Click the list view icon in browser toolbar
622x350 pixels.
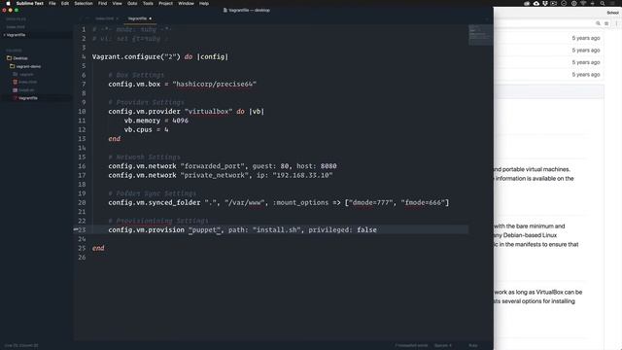(x=606, y=23)
